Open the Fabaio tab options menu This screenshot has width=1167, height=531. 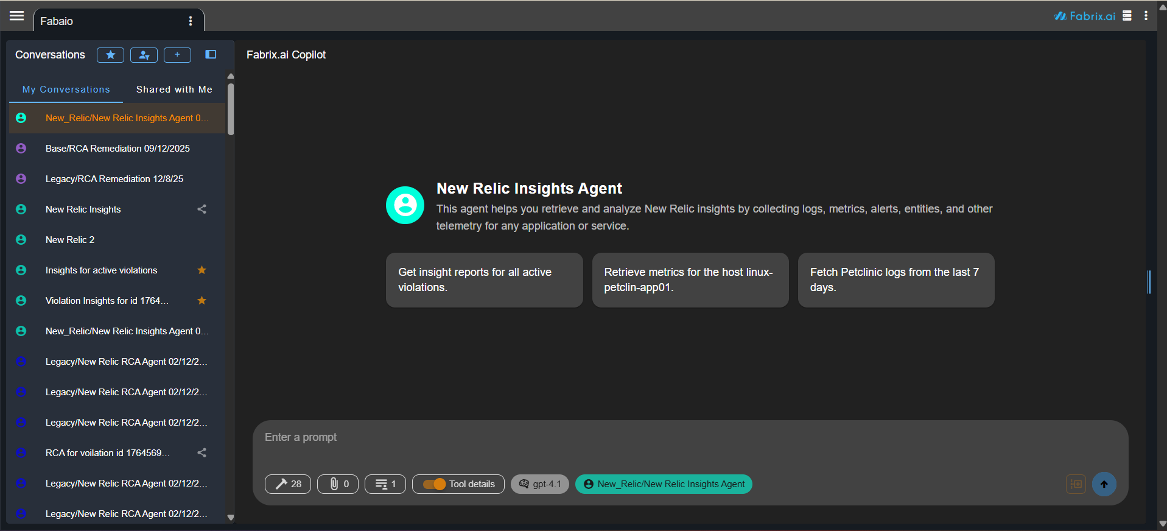pos(191,21)
